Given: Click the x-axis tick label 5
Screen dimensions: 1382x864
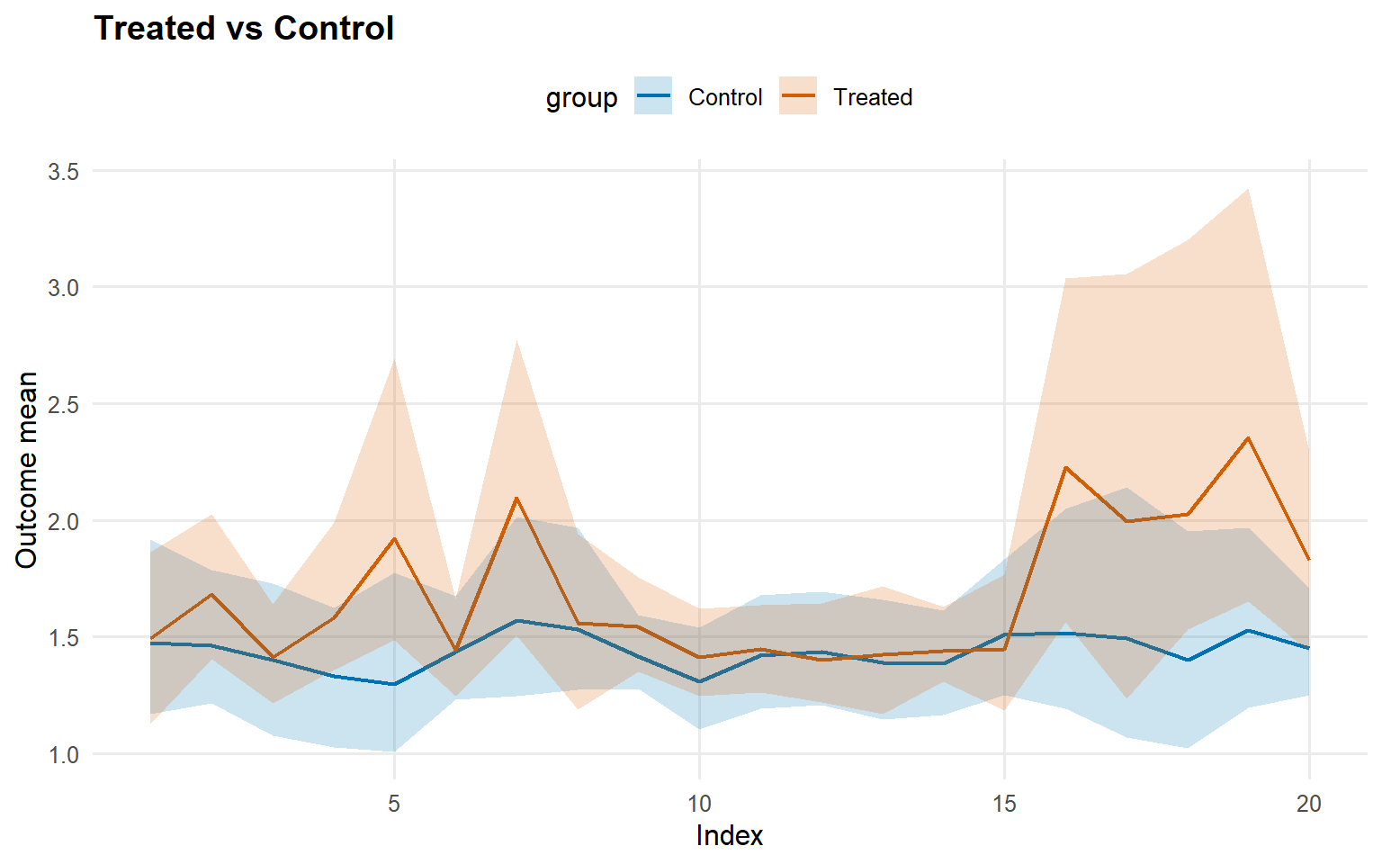Looking at the screenshot, I should click(x=394, y=804).
